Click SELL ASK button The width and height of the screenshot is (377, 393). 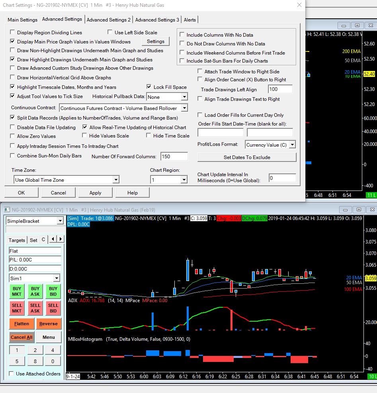tap(35, 308)
